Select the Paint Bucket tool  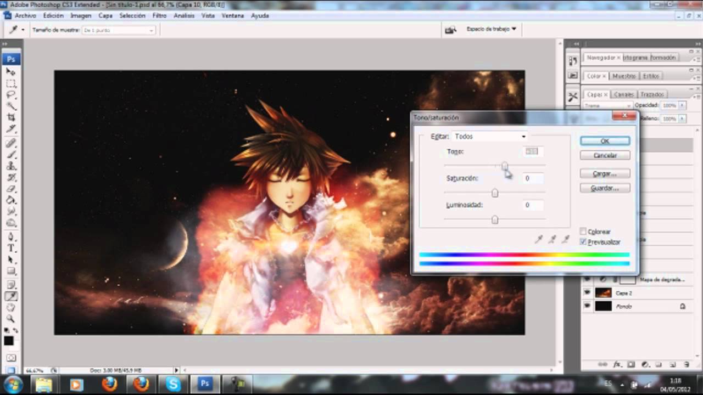(11, 200)
